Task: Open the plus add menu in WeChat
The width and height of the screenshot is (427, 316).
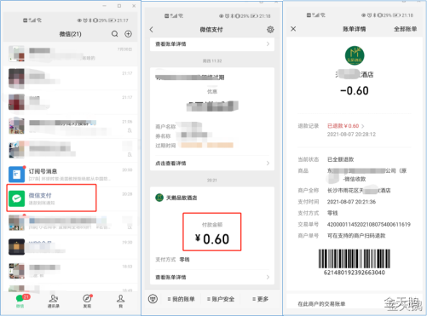Action: [x=129, y=34]
